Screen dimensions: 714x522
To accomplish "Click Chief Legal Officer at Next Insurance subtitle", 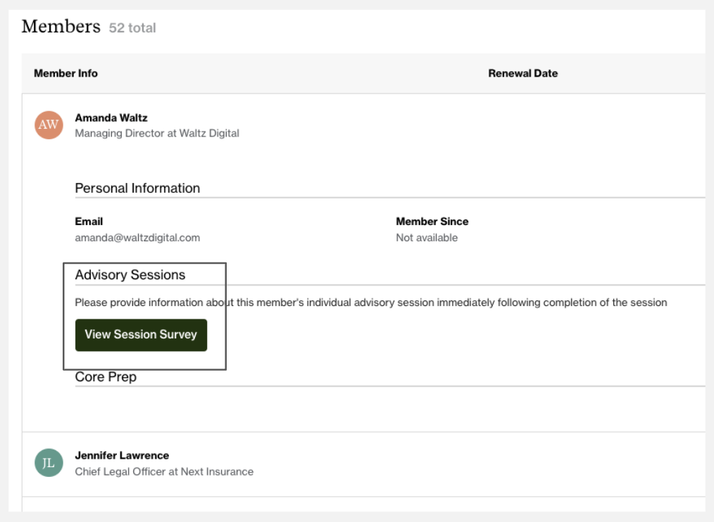I will (x=164, y=471).
